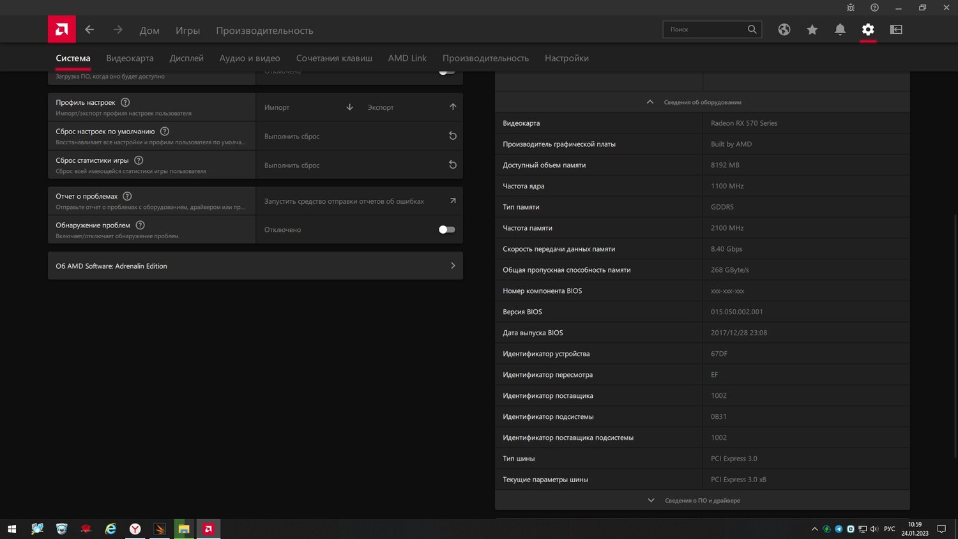Select the Radeon RX 570 Series value
The height and width of the screenshot is (539, 958).
(x=744, y=123)
